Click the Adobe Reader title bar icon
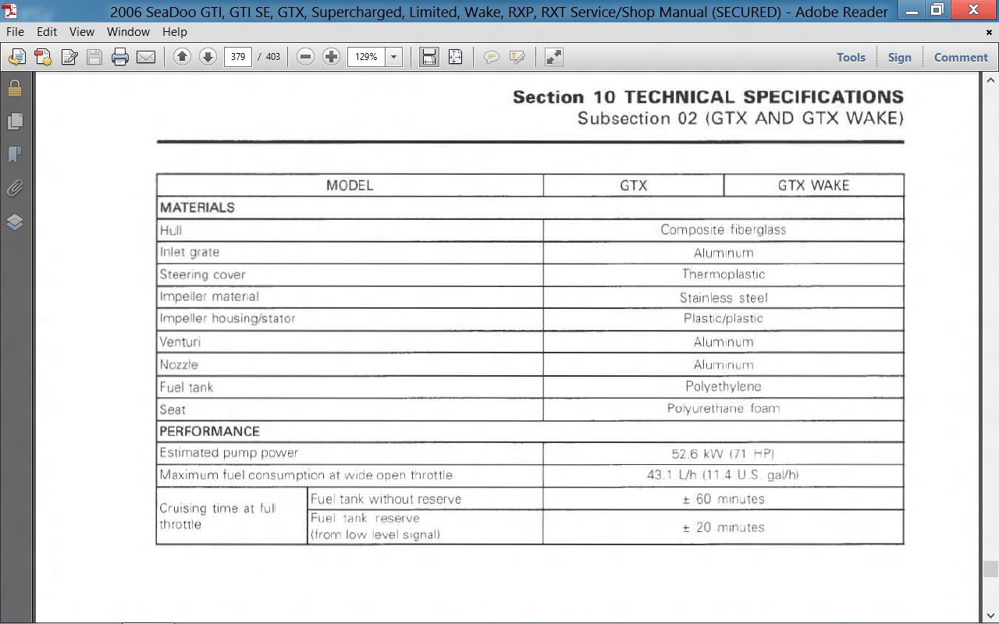 (x=10, y=11)
